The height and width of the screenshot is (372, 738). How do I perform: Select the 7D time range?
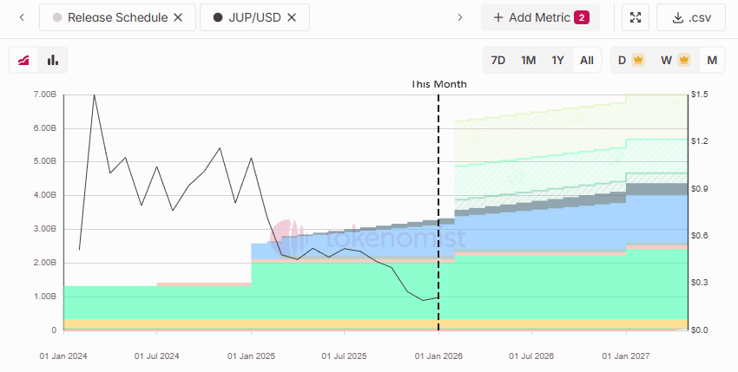tap(498, 60)
